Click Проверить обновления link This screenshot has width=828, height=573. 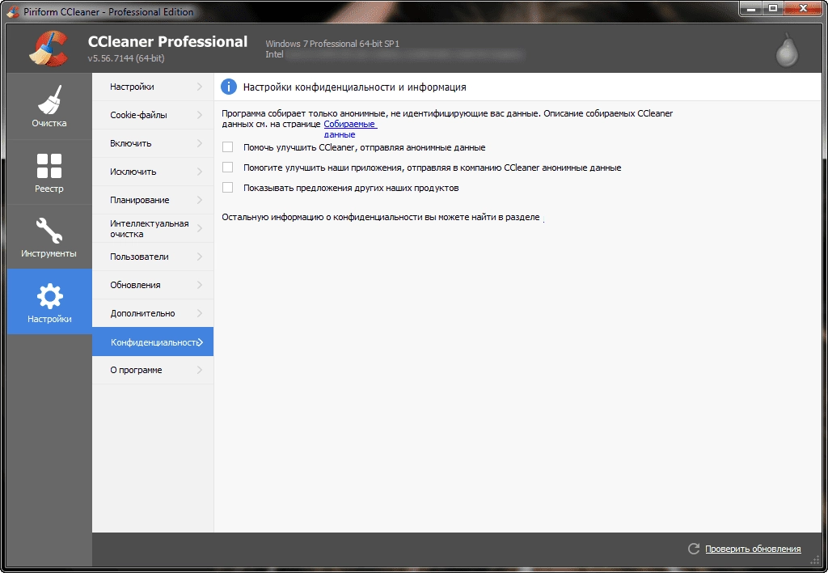pos(753,549)
